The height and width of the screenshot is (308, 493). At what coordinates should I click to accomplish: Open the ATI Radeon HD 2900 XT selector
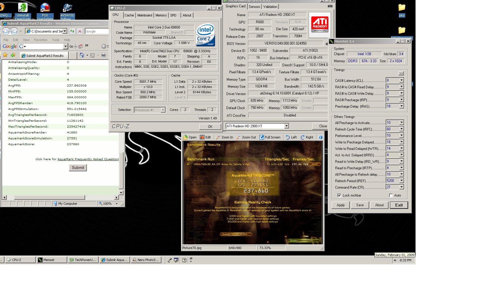click(x=286, y=126)
